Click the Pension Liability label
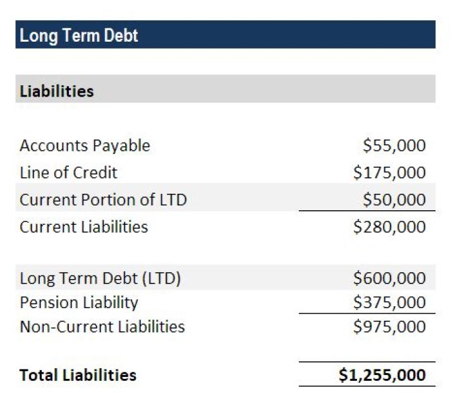This screenshot has height=406, width=455. (x=78, y=302)
